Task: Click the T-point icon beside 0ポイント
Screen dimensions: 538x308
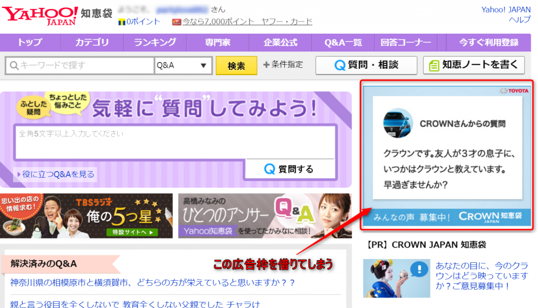Action: 122,22
